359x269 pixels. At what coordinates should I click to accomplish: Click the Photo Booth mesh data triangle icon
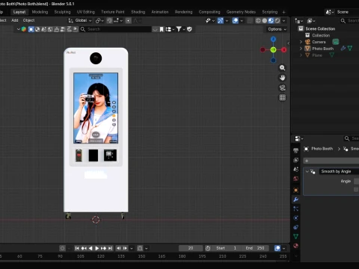(x=350, y=49)
